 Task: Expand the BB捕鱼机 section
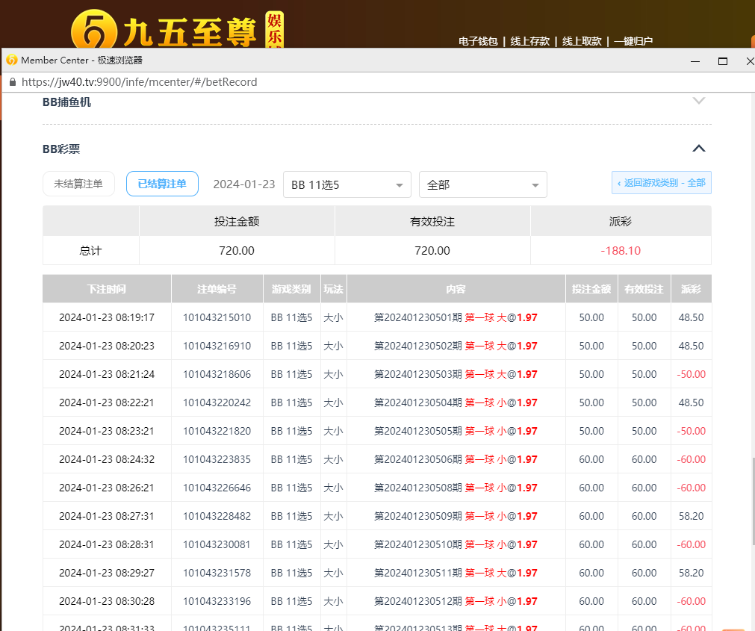698,101
